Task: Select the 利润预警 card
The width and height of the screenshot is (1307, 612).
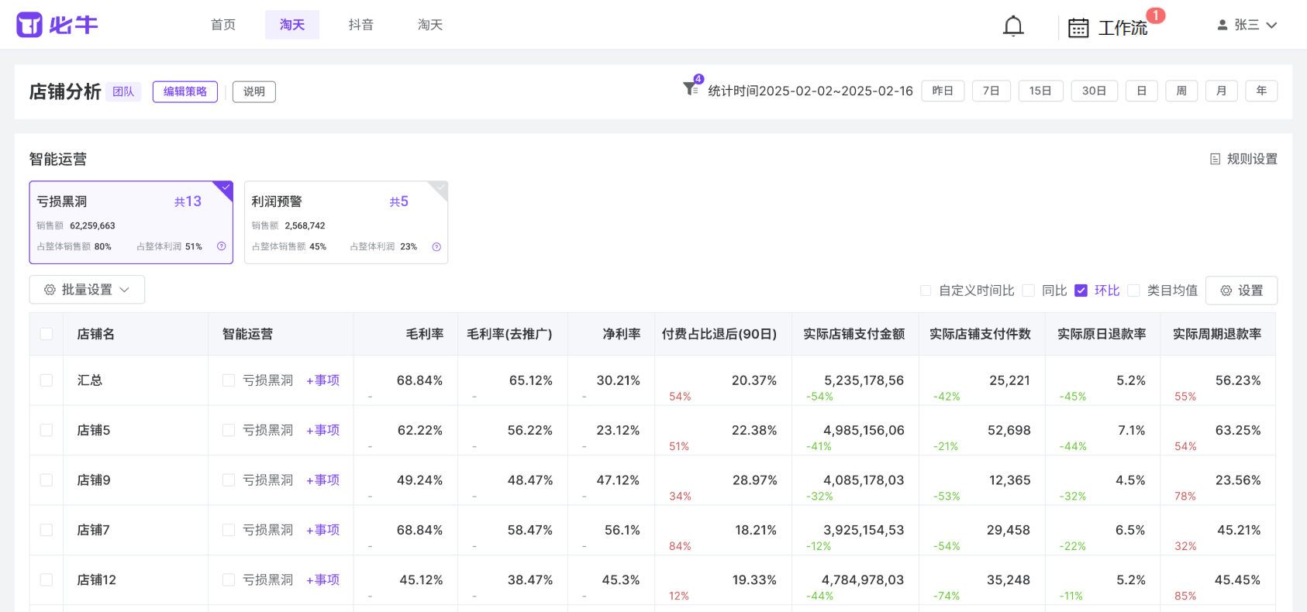Action: point(346,222)
